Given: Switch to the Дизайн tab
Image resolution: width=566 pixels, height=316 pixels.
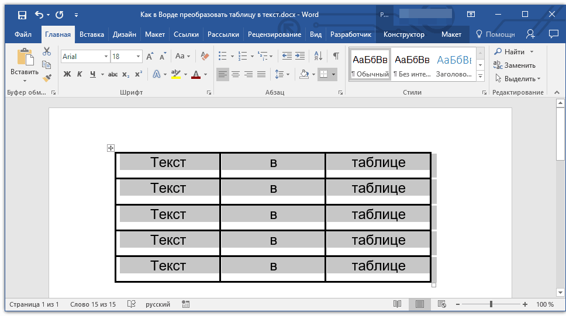Looking at the screenshot, I should (x=124, y=34).
